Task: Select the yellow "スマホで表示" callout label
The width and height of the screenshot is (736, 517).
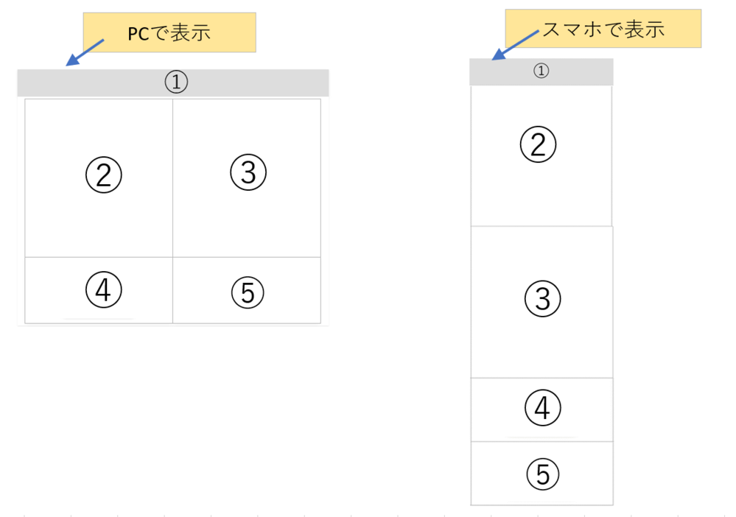Action: [603, 29]
